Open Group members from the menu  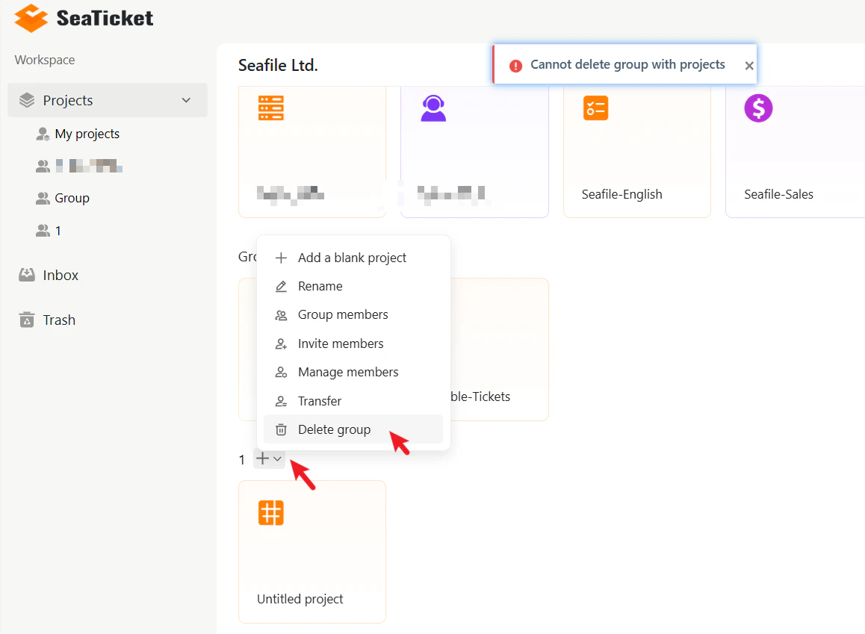point(353,315)
